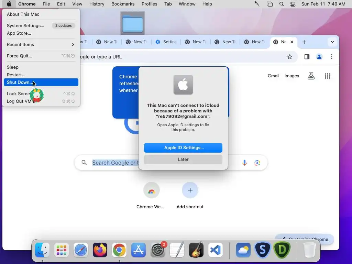Open Chrome profile avatar
Screen dimensions: 352x264
point(319,57)
